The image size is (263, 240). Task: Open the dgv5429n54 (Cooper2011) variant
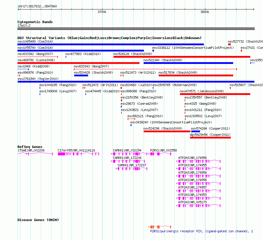[x=210, y=138]
